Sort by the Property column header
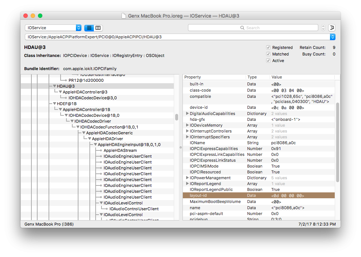Screen dimensions: 361x257 [x=214, y=77]
